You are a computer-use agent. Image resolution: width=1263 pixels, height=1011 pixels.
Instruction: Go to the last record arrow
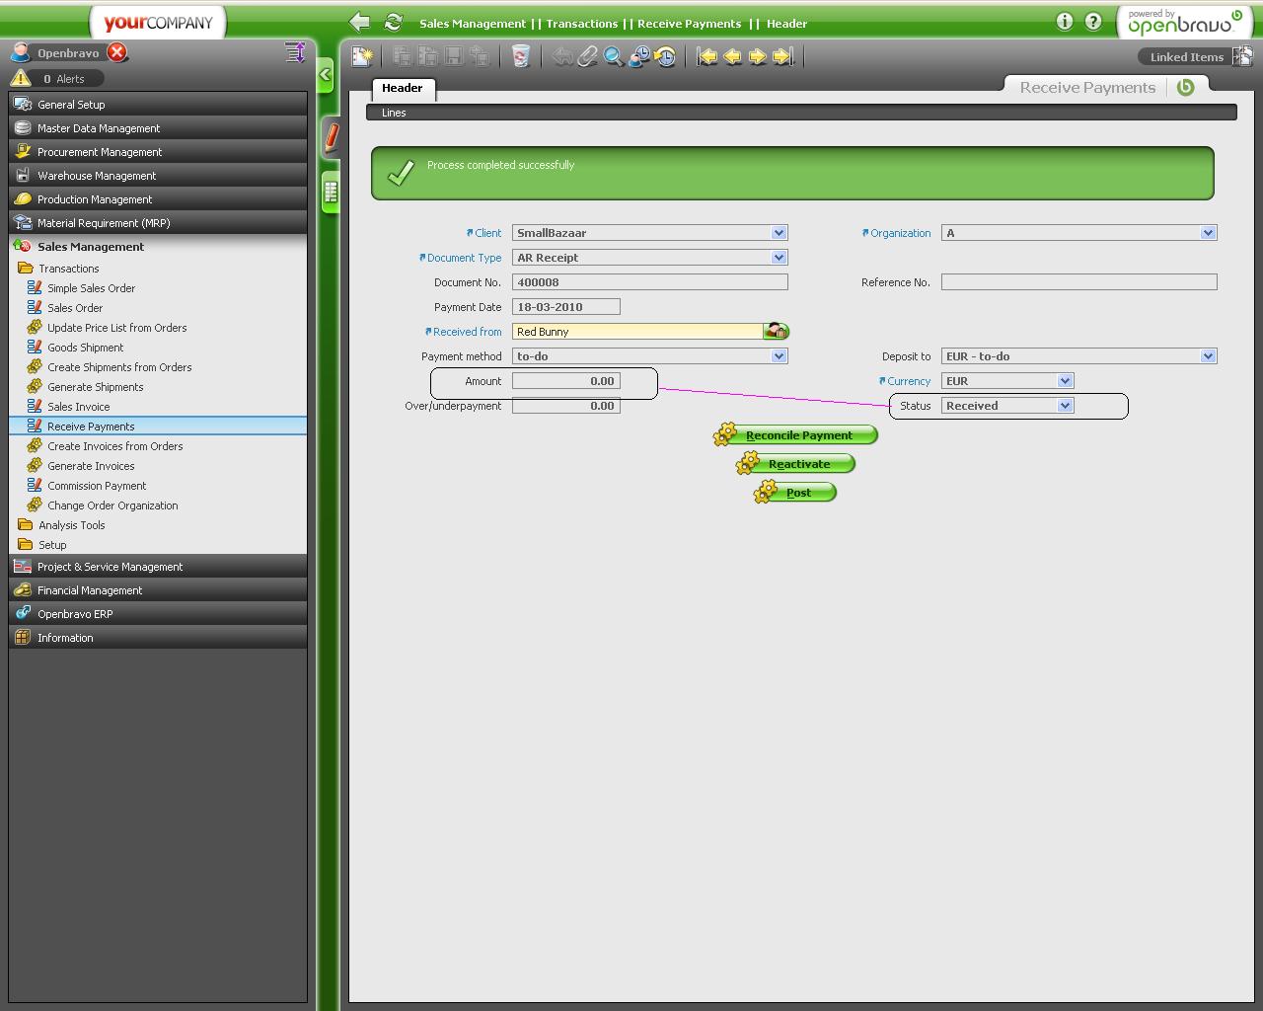pyautogui.click(x=783, y=57)
